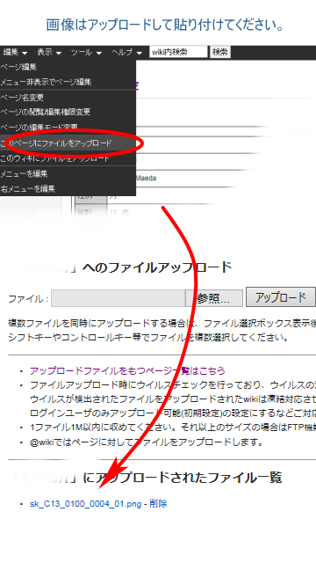
Task: Open sk_C13_0100_0004_01.png file link
Action: pos(86,504)
